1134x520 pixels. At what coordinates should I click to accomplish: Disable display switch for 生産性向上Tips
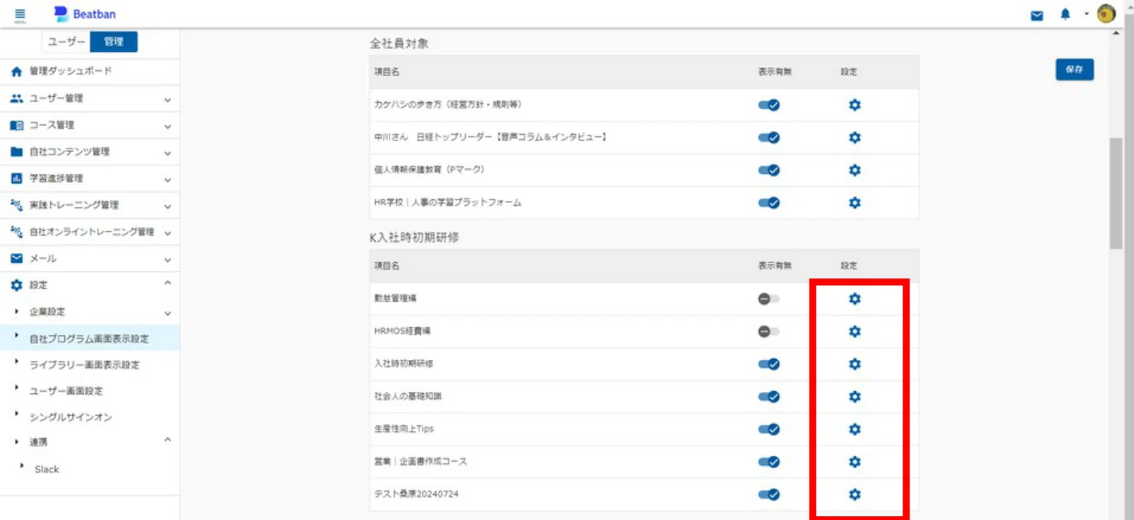769,429
